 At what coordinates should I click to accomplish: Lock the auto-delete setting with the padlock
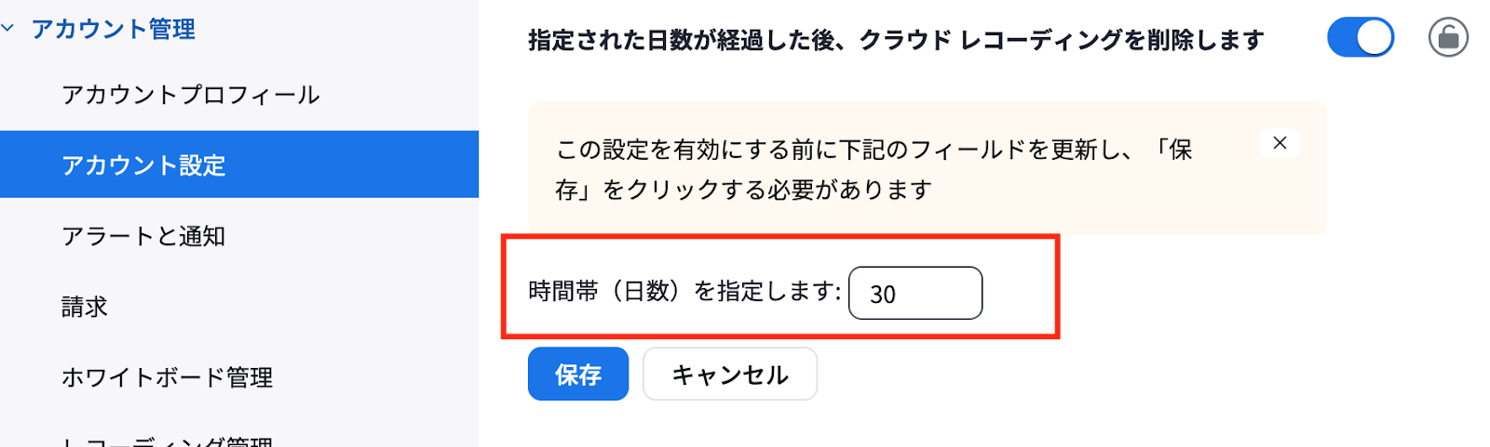[x=1448, y=38]
